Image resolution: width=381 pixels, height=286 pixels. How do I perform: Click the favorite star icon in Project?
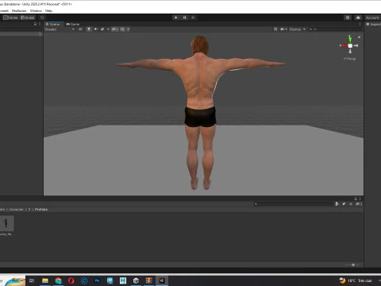[351, 204]
